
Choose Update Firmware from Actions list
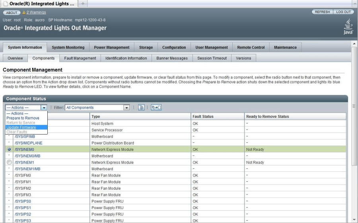tap(26, 127)
